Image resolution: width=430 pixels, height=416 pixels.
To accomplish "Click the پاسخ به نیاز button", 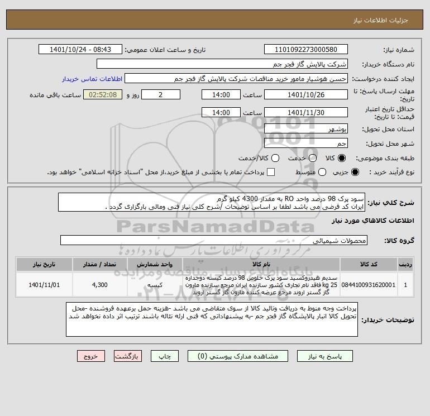I will point(324,356).
